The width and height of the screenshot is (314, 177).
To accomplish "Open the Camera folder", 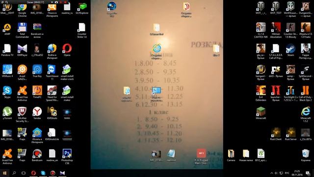I will (231, 155).
